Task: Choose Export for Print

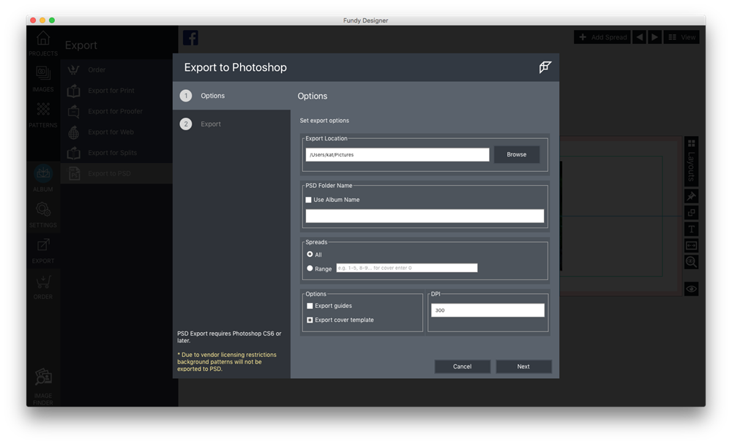Action: (116, 91)
